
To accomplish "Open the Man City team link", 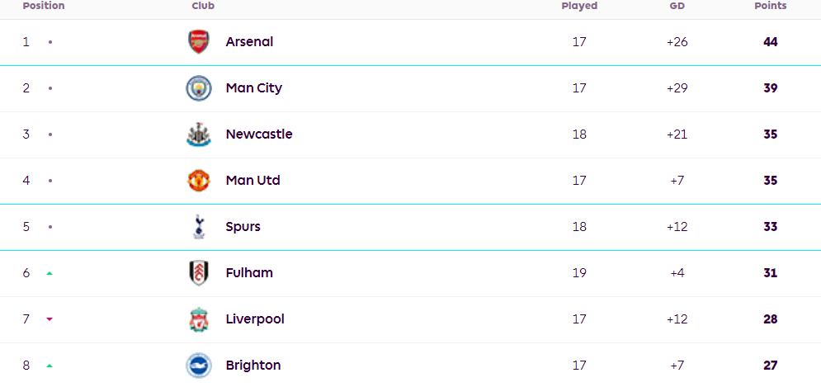I will pyautogui.click(x=254, y=88).
